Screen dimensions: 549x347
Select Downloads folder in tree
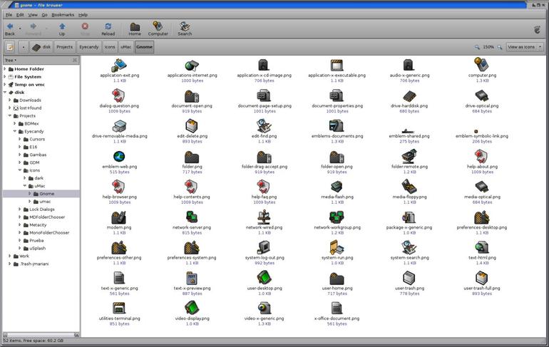click(30, 100)
